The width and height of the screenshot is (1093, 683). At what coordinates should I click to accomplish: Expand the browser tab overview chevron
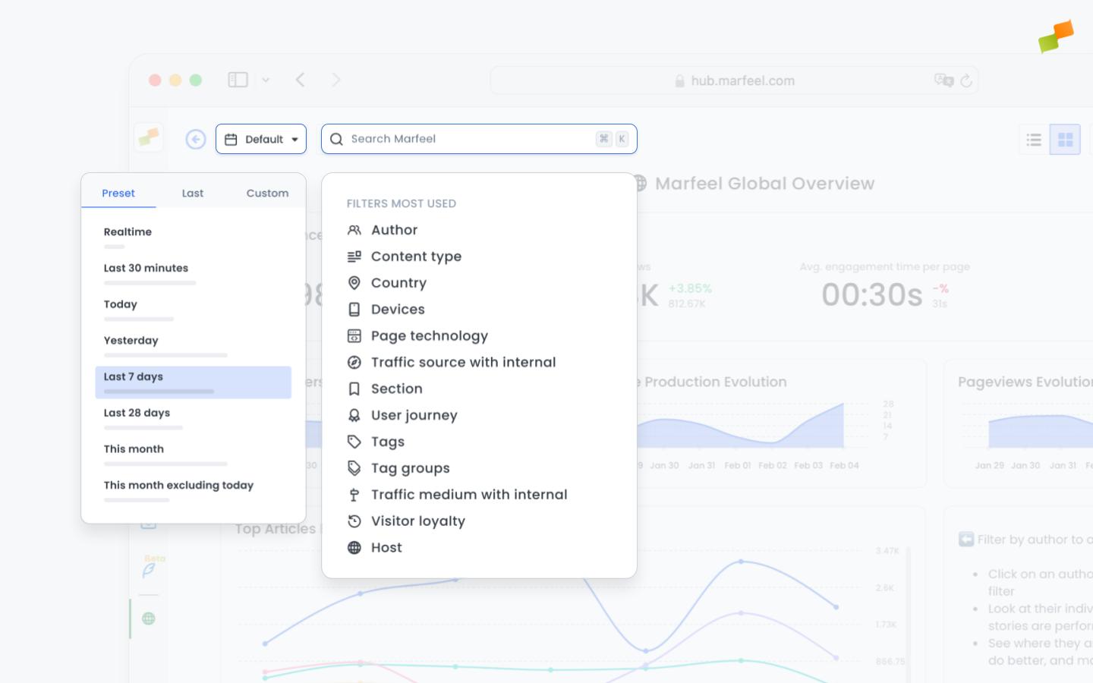pos(266,80)
